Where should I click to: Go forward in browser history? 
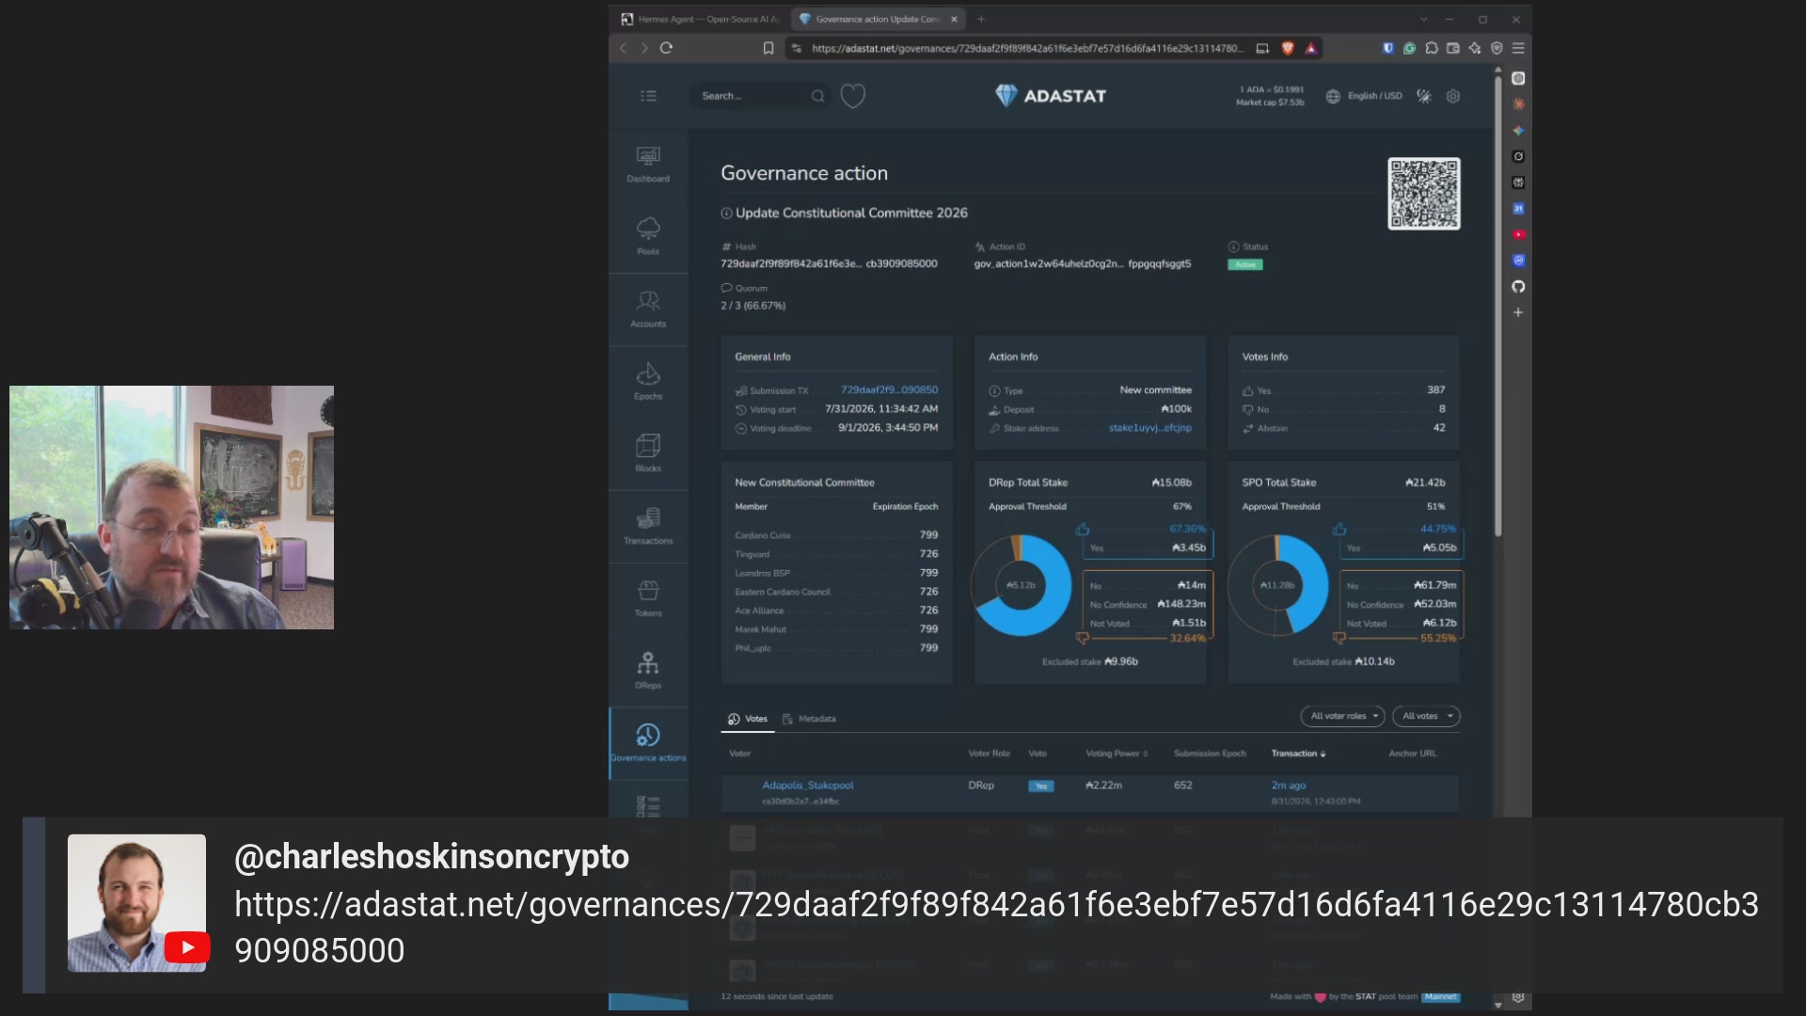click(644, 48)
